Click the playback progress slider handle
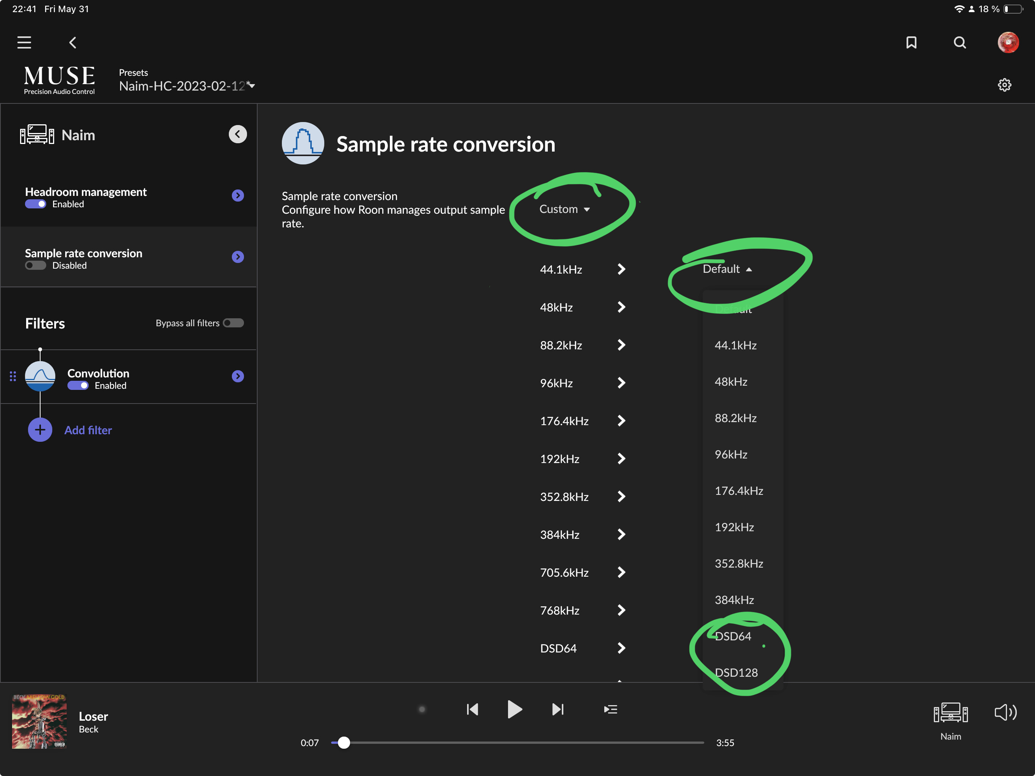Viewport: 1035px width, 776px height. 344,742
